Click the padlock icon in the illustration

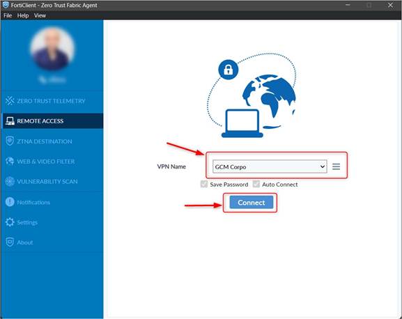click(229, 70)
